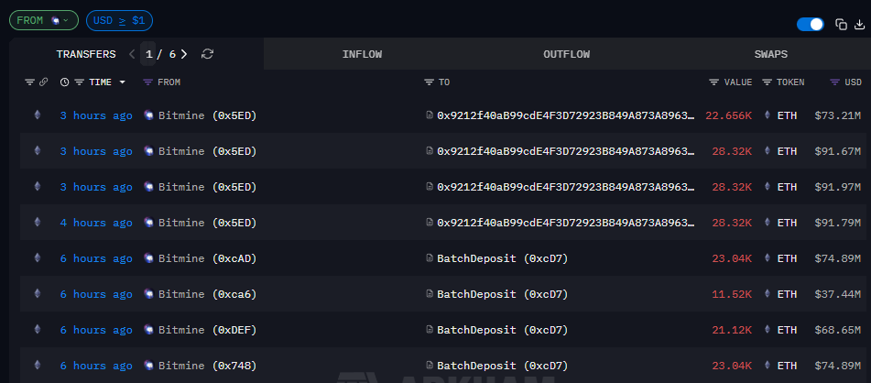
Task: Open Bitmine (0x748) sender entity
Action: pyautogui.click(x=207, y=366)
